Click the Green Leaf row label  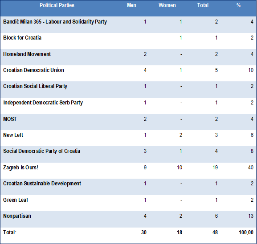[16, 200]
